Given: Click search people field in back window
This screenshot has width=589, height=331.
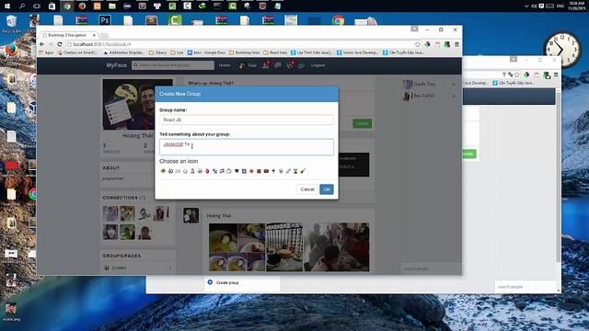Looking at the screenshot, I should 525,287.
